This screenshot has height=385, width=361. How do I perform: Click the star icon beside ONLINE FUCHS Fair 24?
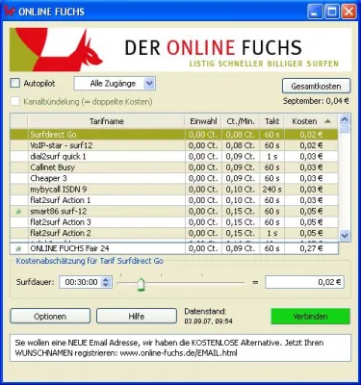tap(18, 248)
